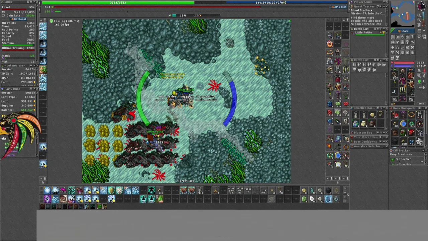Toggle chase opponent running-man mode

click(x=424, y=76)
